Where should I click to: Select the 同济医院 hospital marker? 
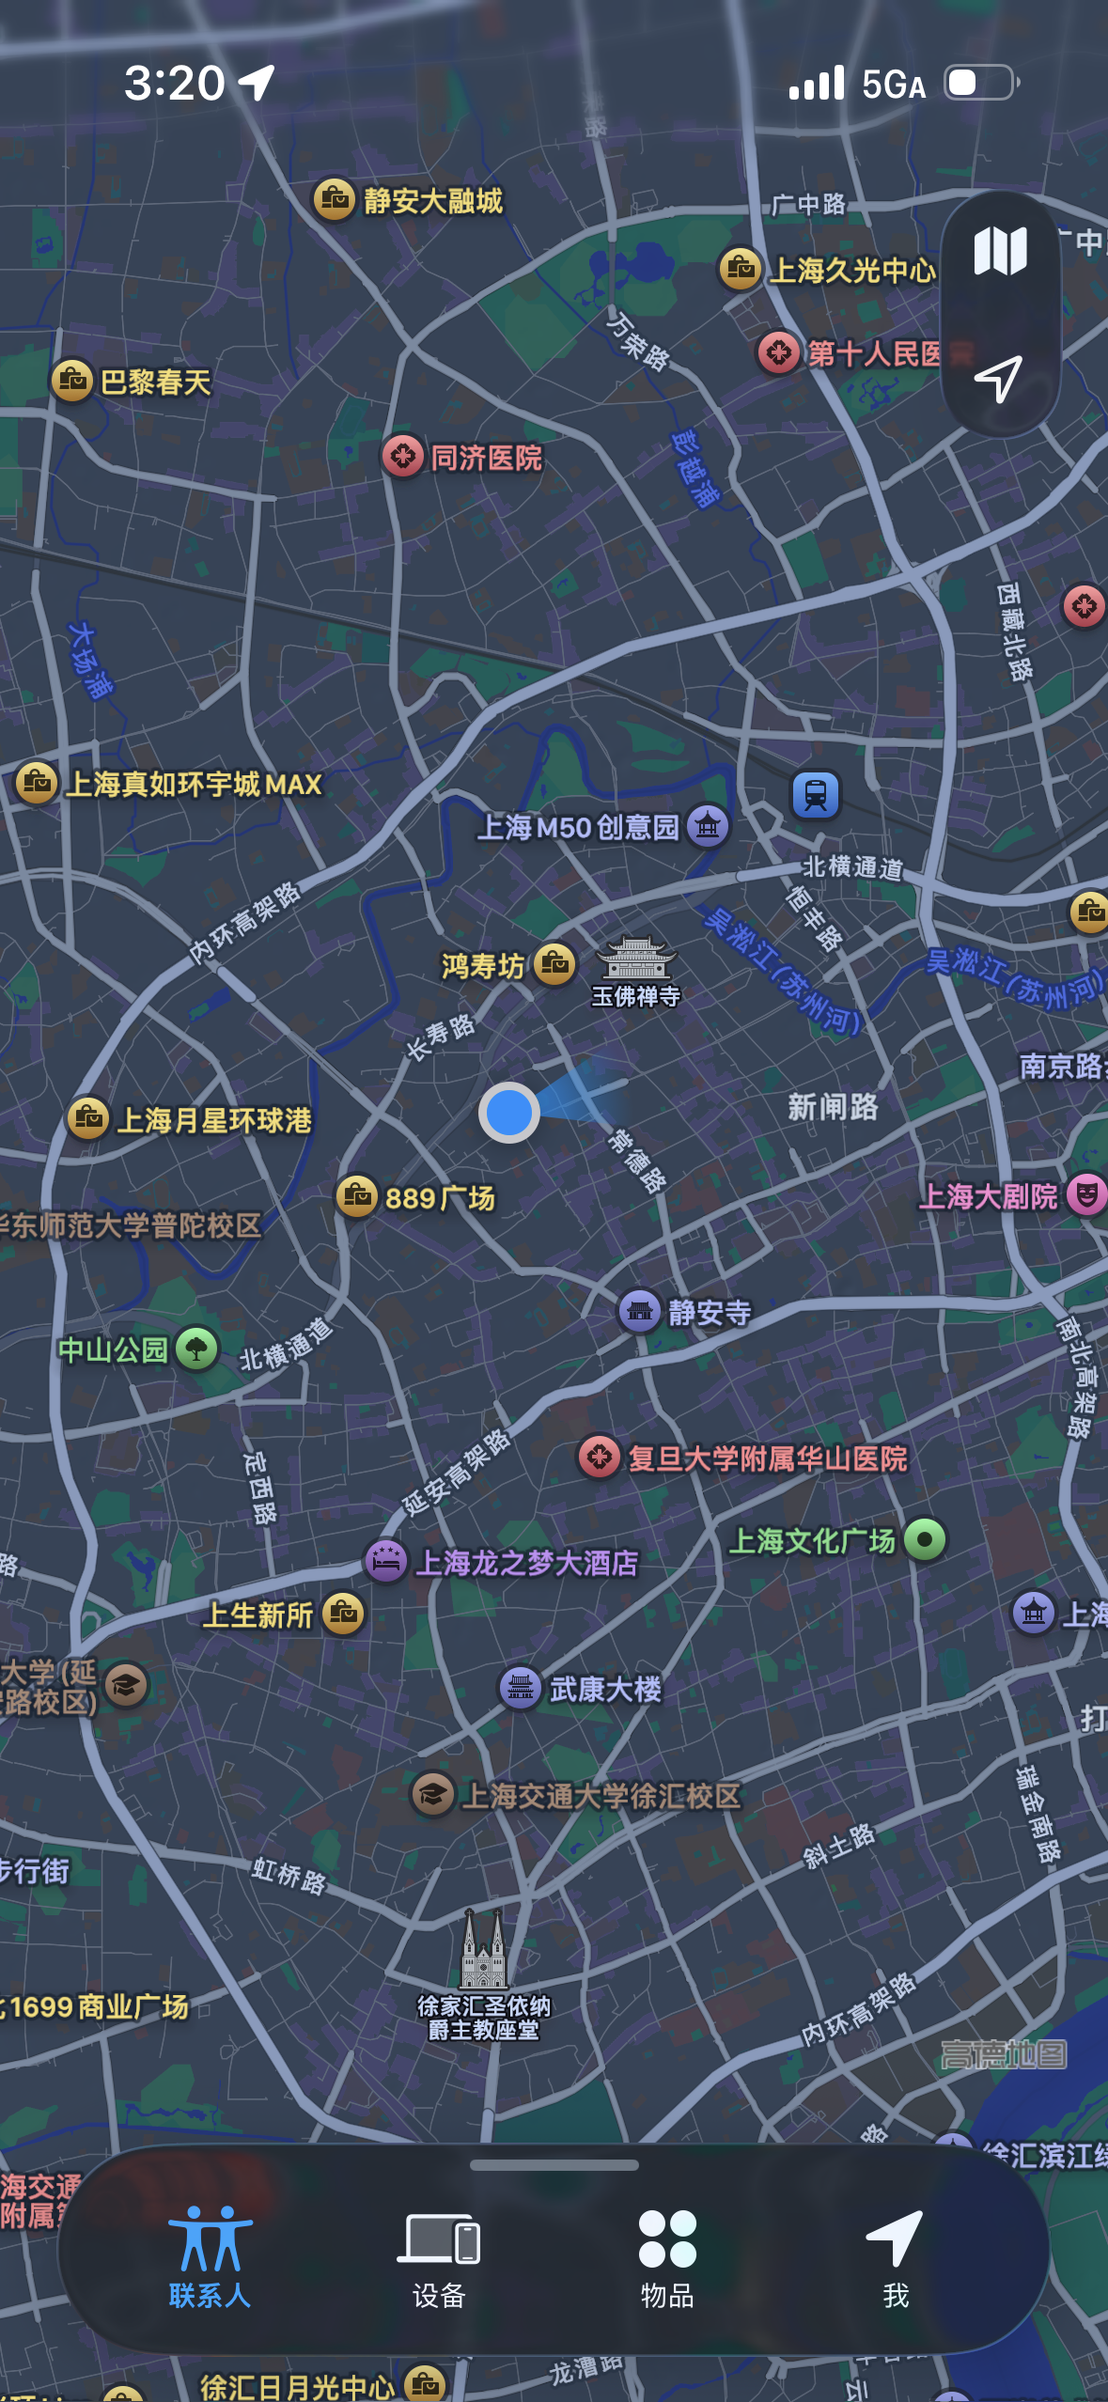pyautogui.click(x=403, y=457)
